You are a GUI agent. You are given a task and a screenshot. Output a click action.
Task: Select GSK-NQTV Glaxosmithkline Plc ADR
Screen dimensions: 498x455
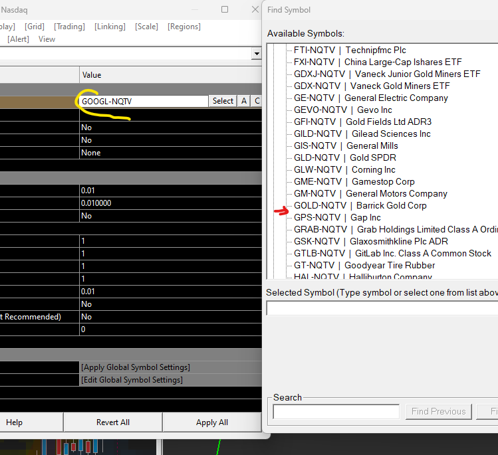(370, 242)
